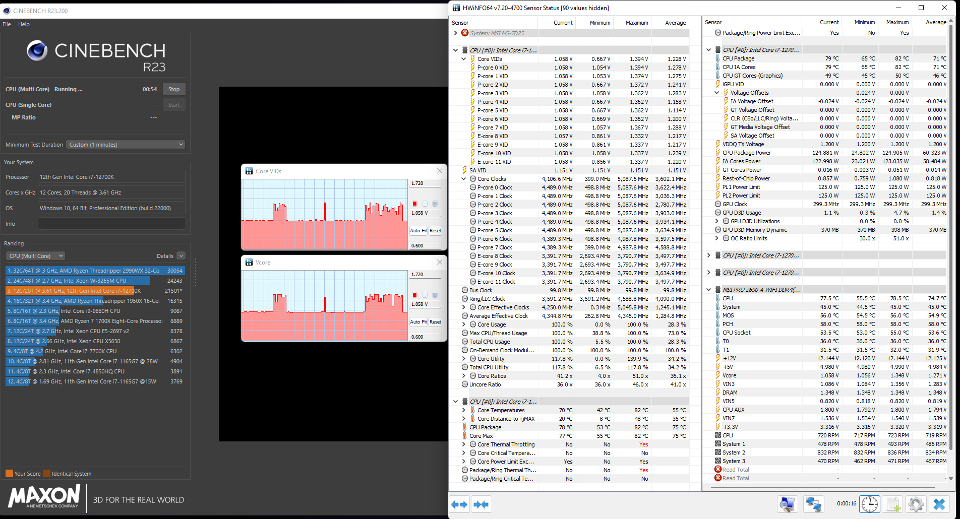Screen dimensions: 960x519
Task: Open the CPU (Multi Core) ranking dropdown
Action: (36, 256)
